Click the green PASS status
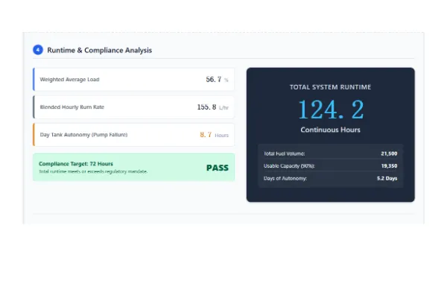 218,168
